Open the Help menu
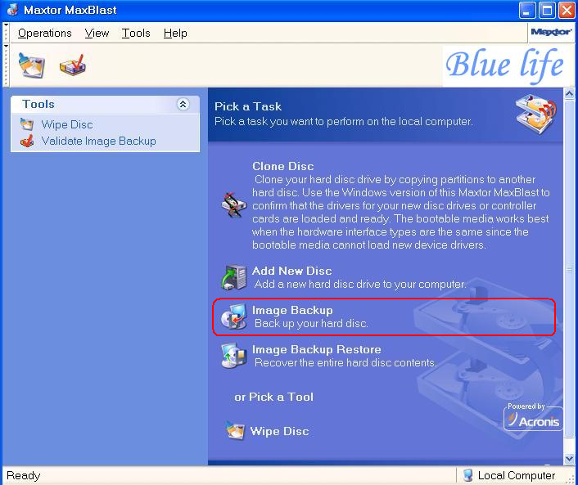The width and height of the screenshot is (578, 485). 175,34
